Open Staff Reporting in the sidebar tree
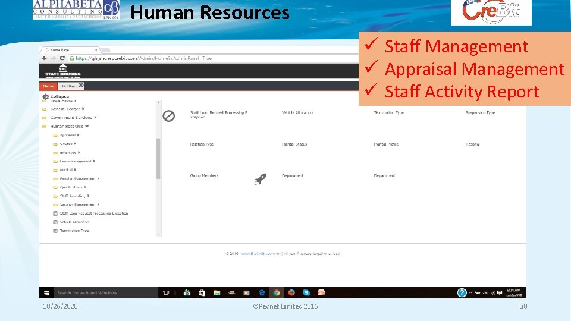Image resolution: width=571 pixels, height=321 pixels. point(73,196)
